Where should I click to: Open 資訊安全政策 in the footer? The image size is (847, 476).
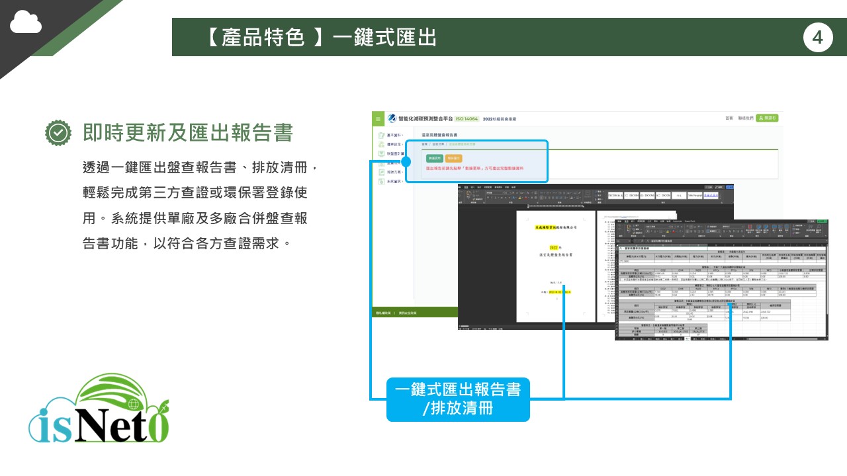(x=406, y=313)
